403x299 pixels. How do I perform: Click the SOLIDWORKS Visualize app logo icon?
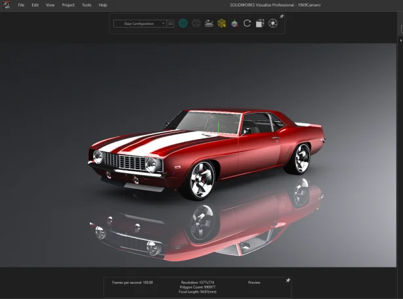7,5
